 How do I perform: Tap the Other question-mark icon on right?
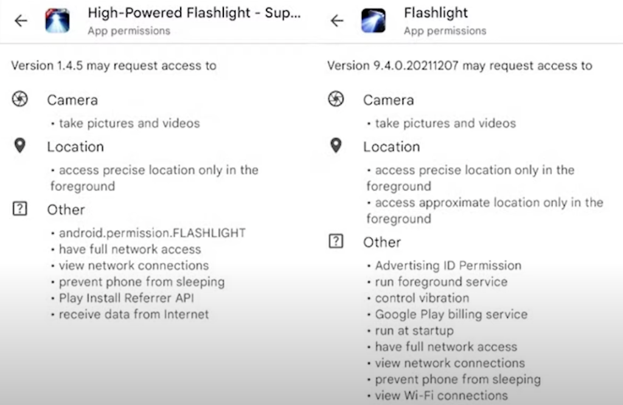tap(336, 241)
